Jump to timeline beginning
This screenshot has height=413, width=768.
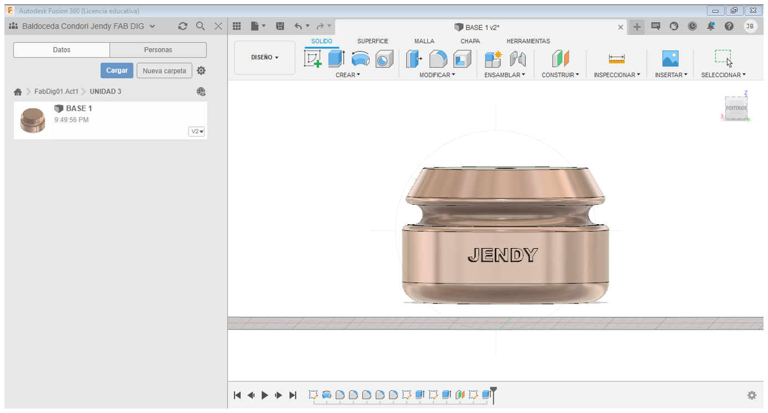[237, 395]
